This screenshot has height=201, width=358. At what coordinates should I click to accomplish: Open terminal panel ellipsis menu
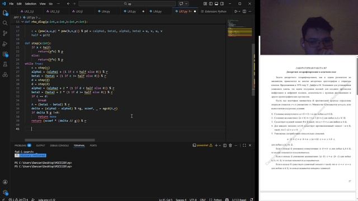236,145
